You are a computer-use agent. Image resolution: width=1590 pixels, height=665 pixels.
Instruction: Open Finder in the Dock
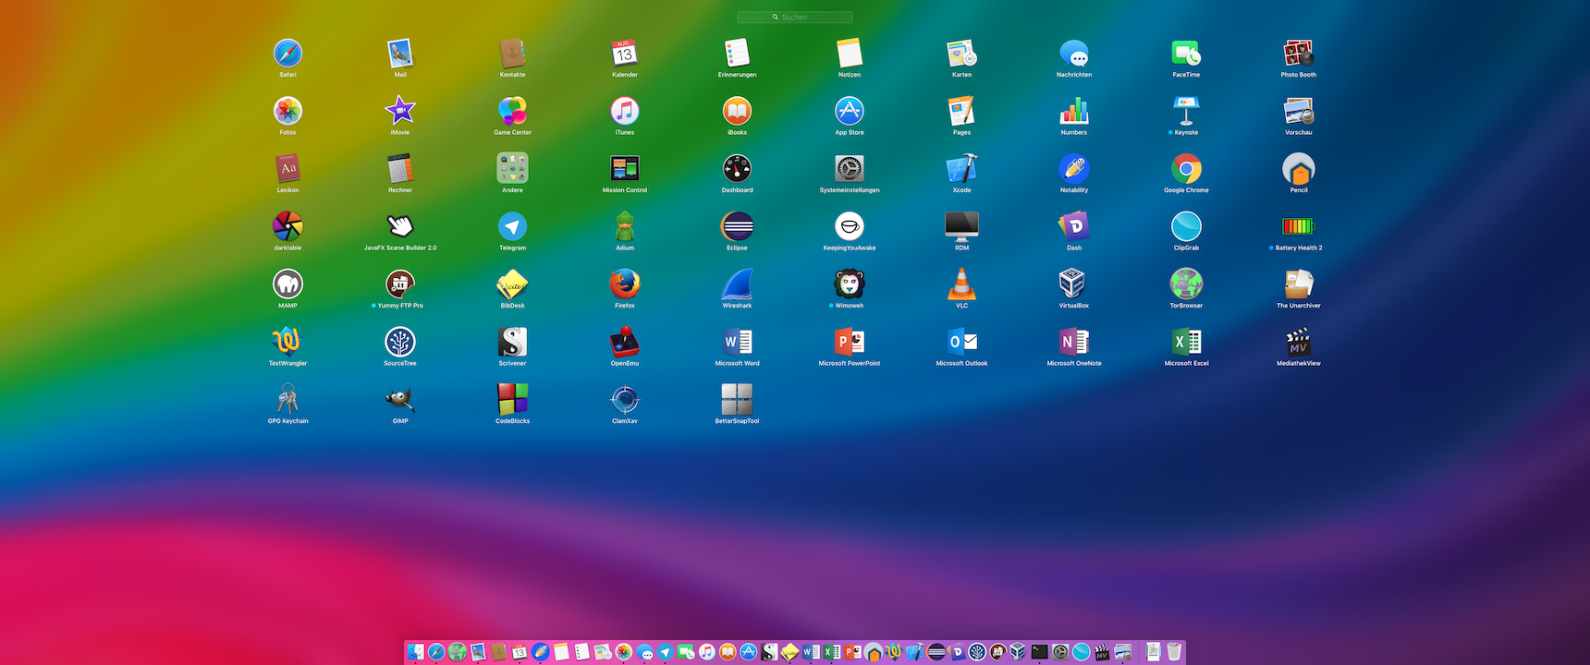pos(416,652)
